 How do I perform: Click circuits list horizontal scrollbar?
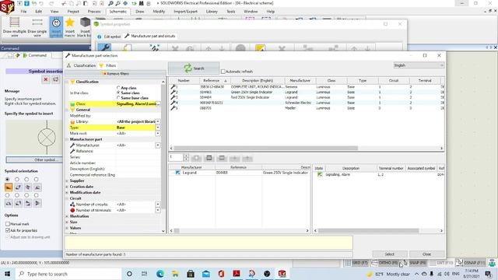click(x=368, y=231)
